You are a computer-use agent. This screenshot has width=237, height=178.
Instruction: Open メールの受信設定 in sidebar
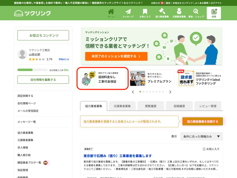pyautogui.click(x=28, y=111)
